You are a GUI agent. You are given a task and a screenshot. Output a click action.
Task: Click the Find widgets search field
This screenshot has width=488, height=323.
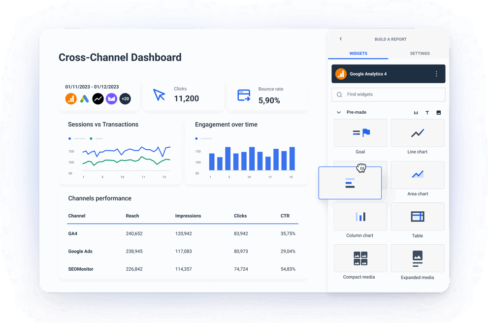pyautogui.click(x=388, y=94)
